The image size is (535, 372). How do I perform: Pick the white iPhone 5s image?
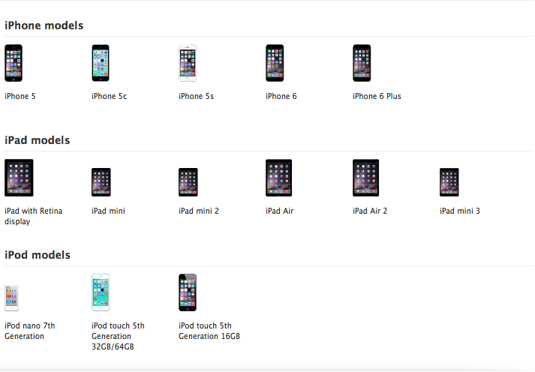point(188,63)
